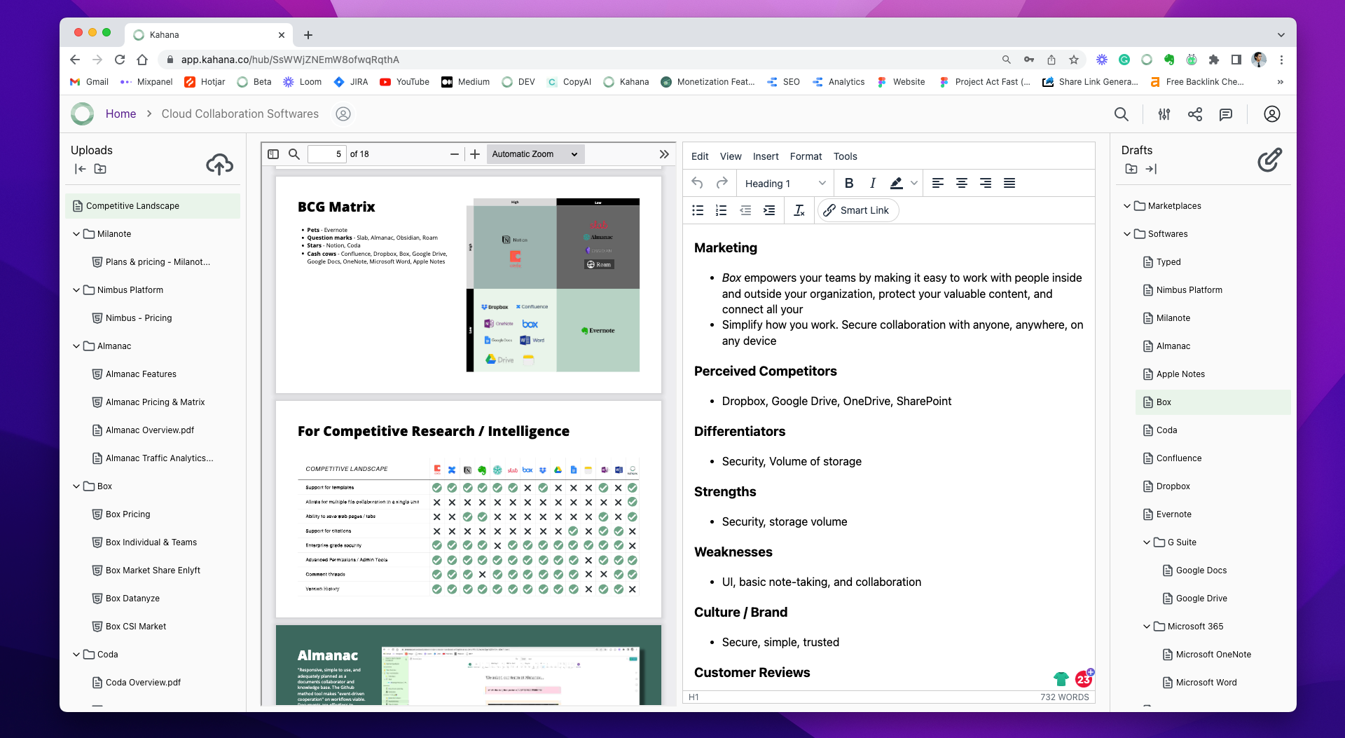
Task: Open Evernote draft
Action: click(x=1173, y=514)
